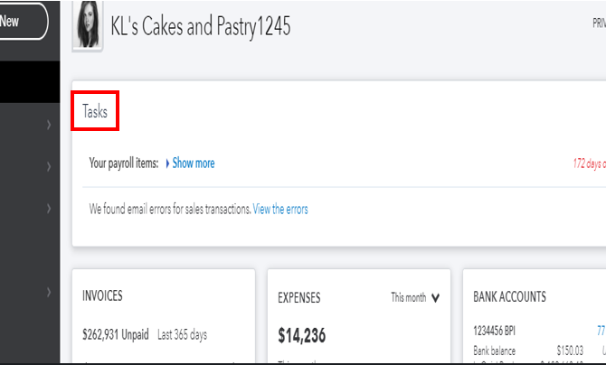The height and width of the screenshot is (365, 606).
Task: Expand the bottom sidebar chevron
Action: click(x=48, y=292)
